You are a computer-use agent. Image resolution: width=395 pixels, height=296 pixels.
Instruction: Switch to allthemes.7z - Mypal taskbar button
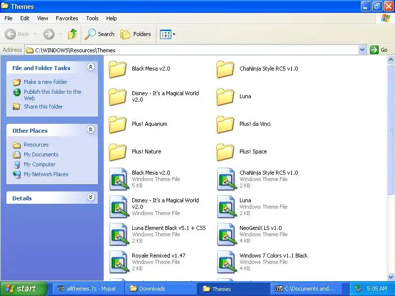click(x=88, y=289)
